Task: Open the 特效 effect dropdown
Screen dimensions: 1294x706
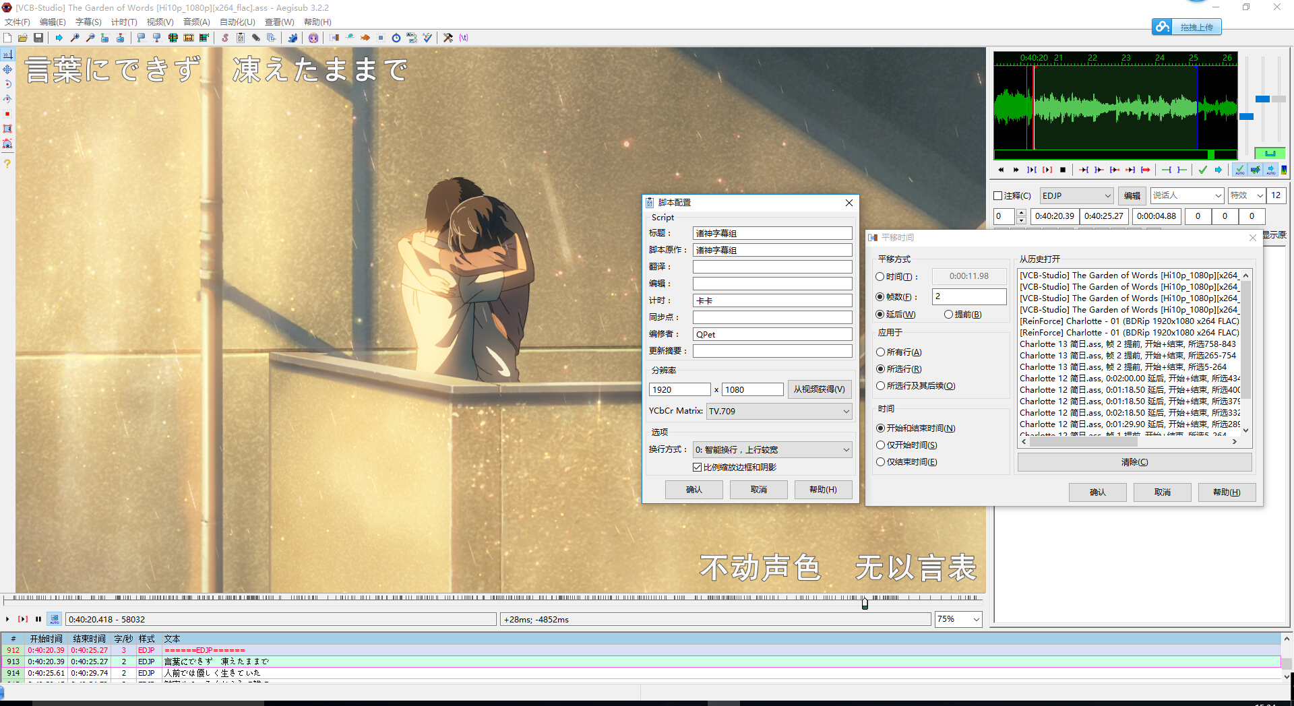Action: tap(1260, 196)
